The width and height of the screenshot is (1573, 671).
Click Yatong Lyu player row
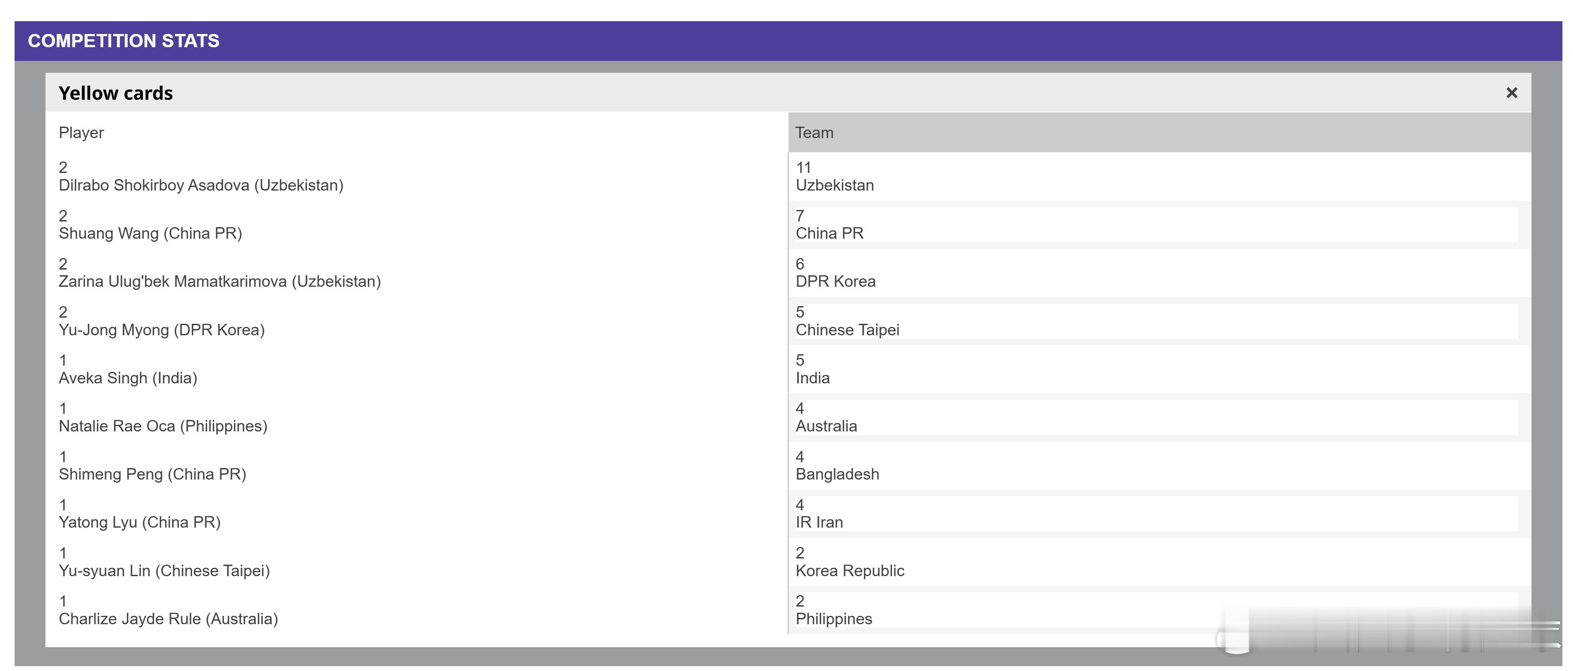click(x=139, y=522)
